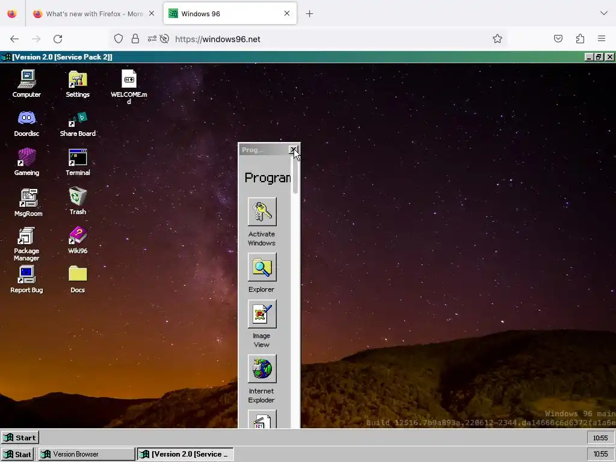The image size is (616, 462).
Task: Show site security padlock info
Action: coord(135,39)
